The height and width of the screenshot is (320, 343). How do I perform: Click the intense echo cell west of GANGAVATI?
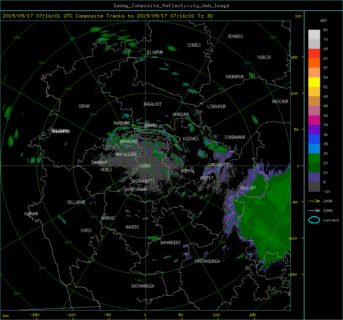point(201,153)
